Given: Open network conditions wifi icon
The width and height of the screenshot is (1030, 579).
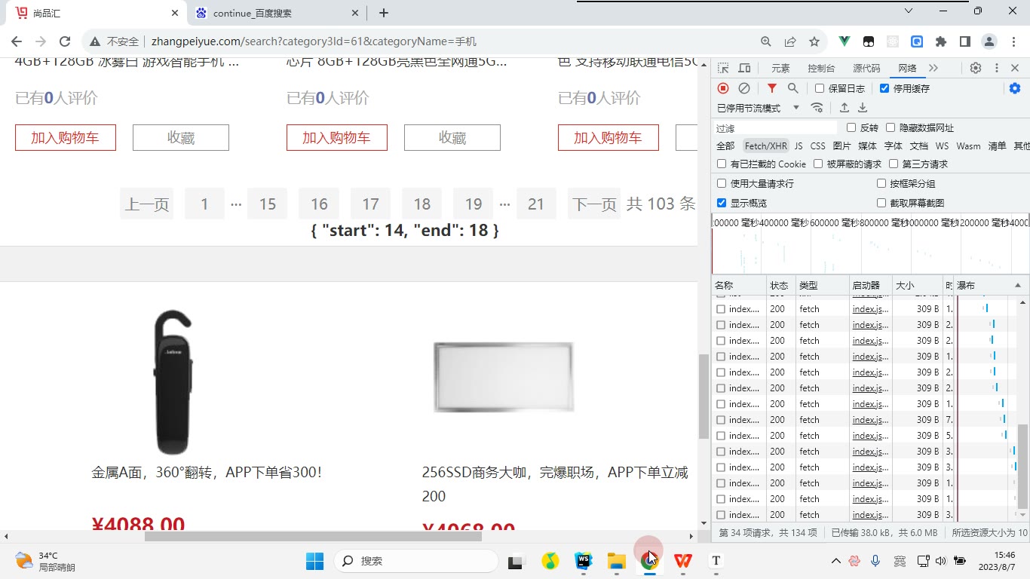Looking at the screenshot, I should click(x=817, y=108).
